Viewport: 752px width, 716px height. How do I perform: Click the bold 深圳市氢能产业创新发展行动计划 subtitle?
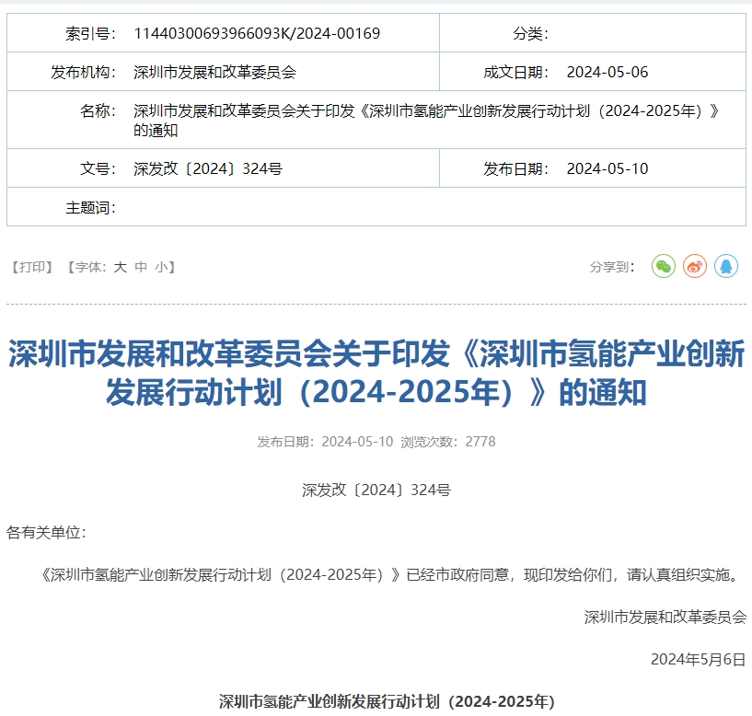[x=387, y=701]
